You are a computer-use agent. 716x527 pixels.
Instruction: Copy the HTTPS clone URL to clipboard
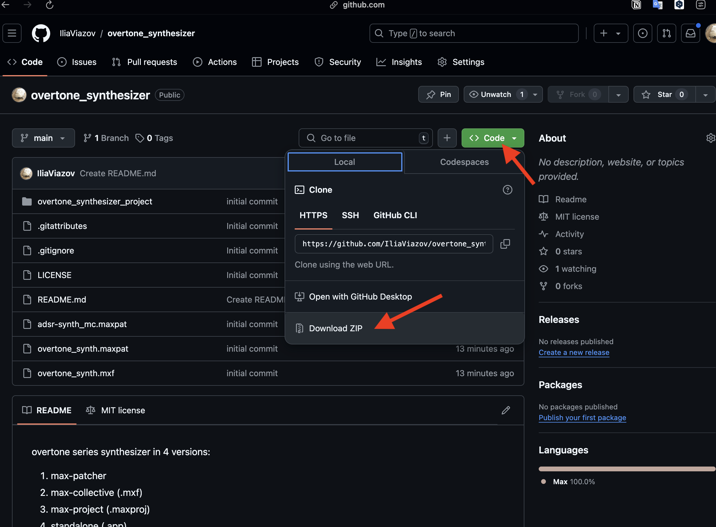point(505,244)
